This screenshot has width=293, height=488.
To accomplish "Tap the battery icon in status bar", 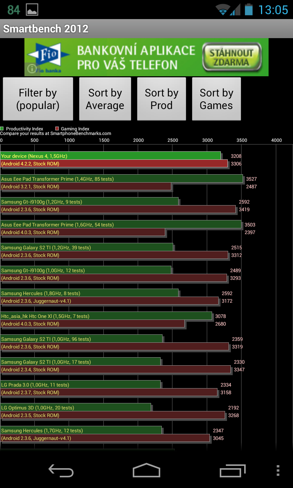I will coord(249,10).
